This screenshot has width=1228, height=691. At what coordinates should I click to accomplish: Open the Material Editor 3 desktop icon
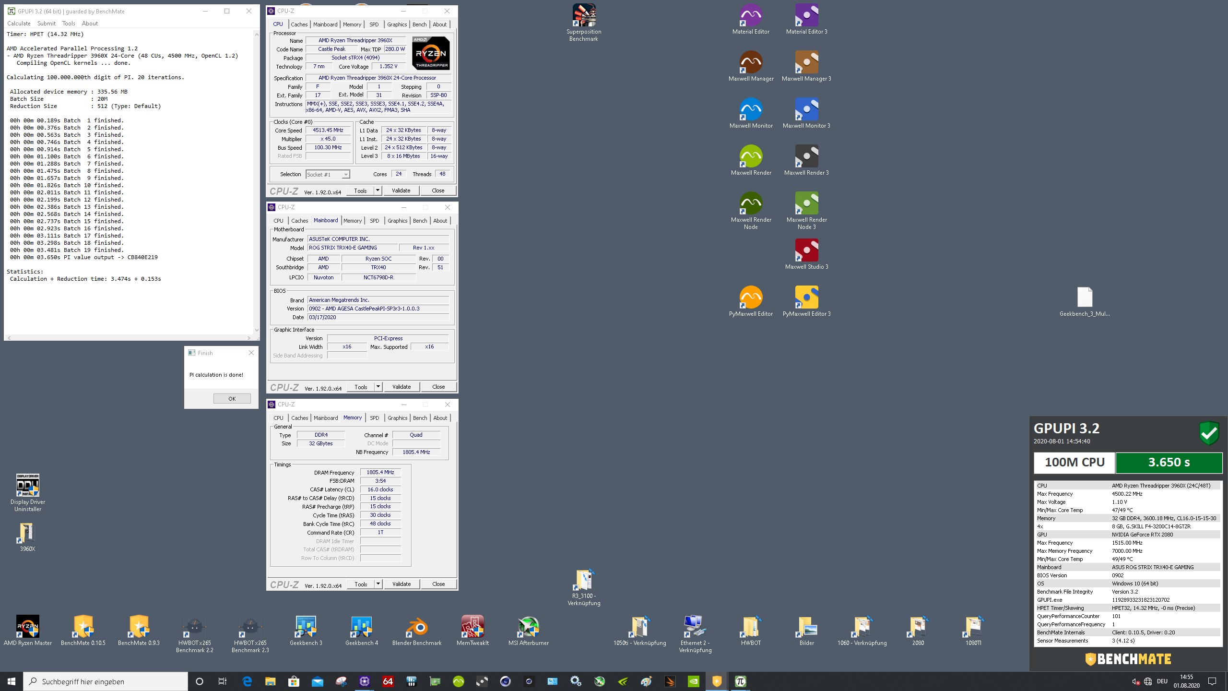point(806,19)
